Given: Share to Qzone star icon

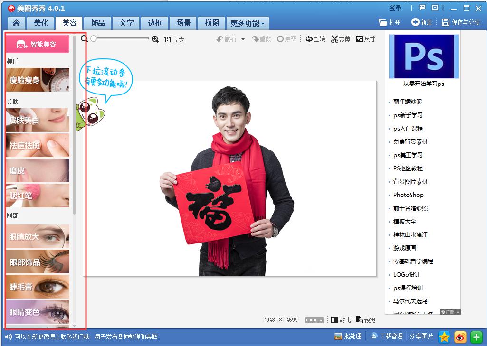Looking at the screenshot, I should (444, 337).
